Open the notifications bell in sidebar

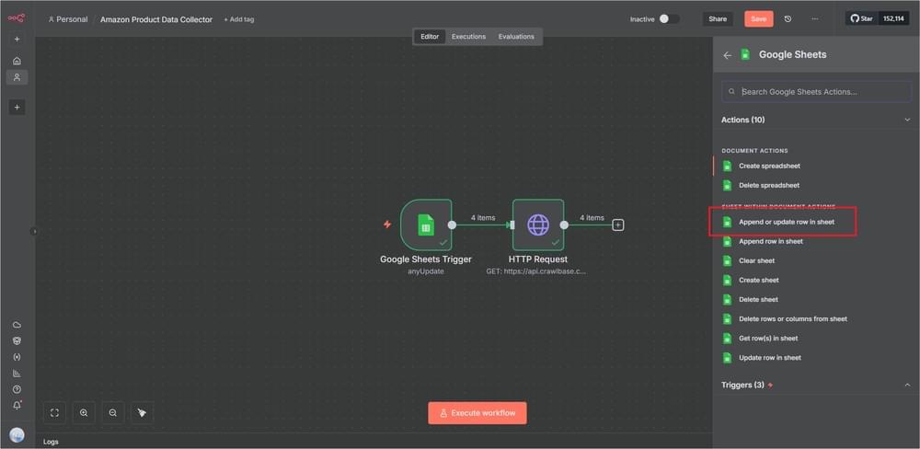(17, 405)
